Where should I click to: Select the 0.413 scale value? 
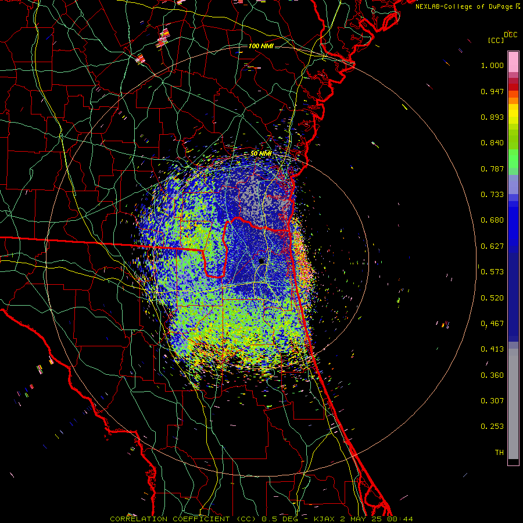(x=492, y=349)
